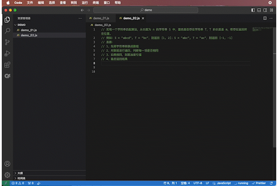Open the customize layout icon
This screenshot has width=278, height=186.
click(271, 10)
